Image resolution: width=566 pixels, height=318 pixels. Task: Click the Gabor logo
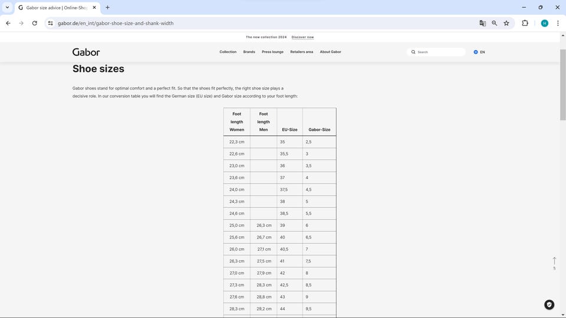[86, 52]
